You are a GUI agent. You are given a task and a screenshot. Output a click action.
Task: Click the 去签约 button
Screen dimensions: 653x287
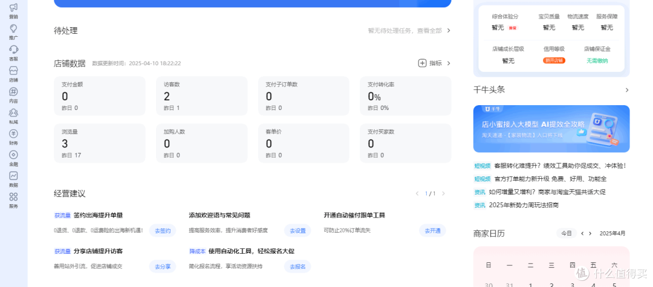pos(163,230)
